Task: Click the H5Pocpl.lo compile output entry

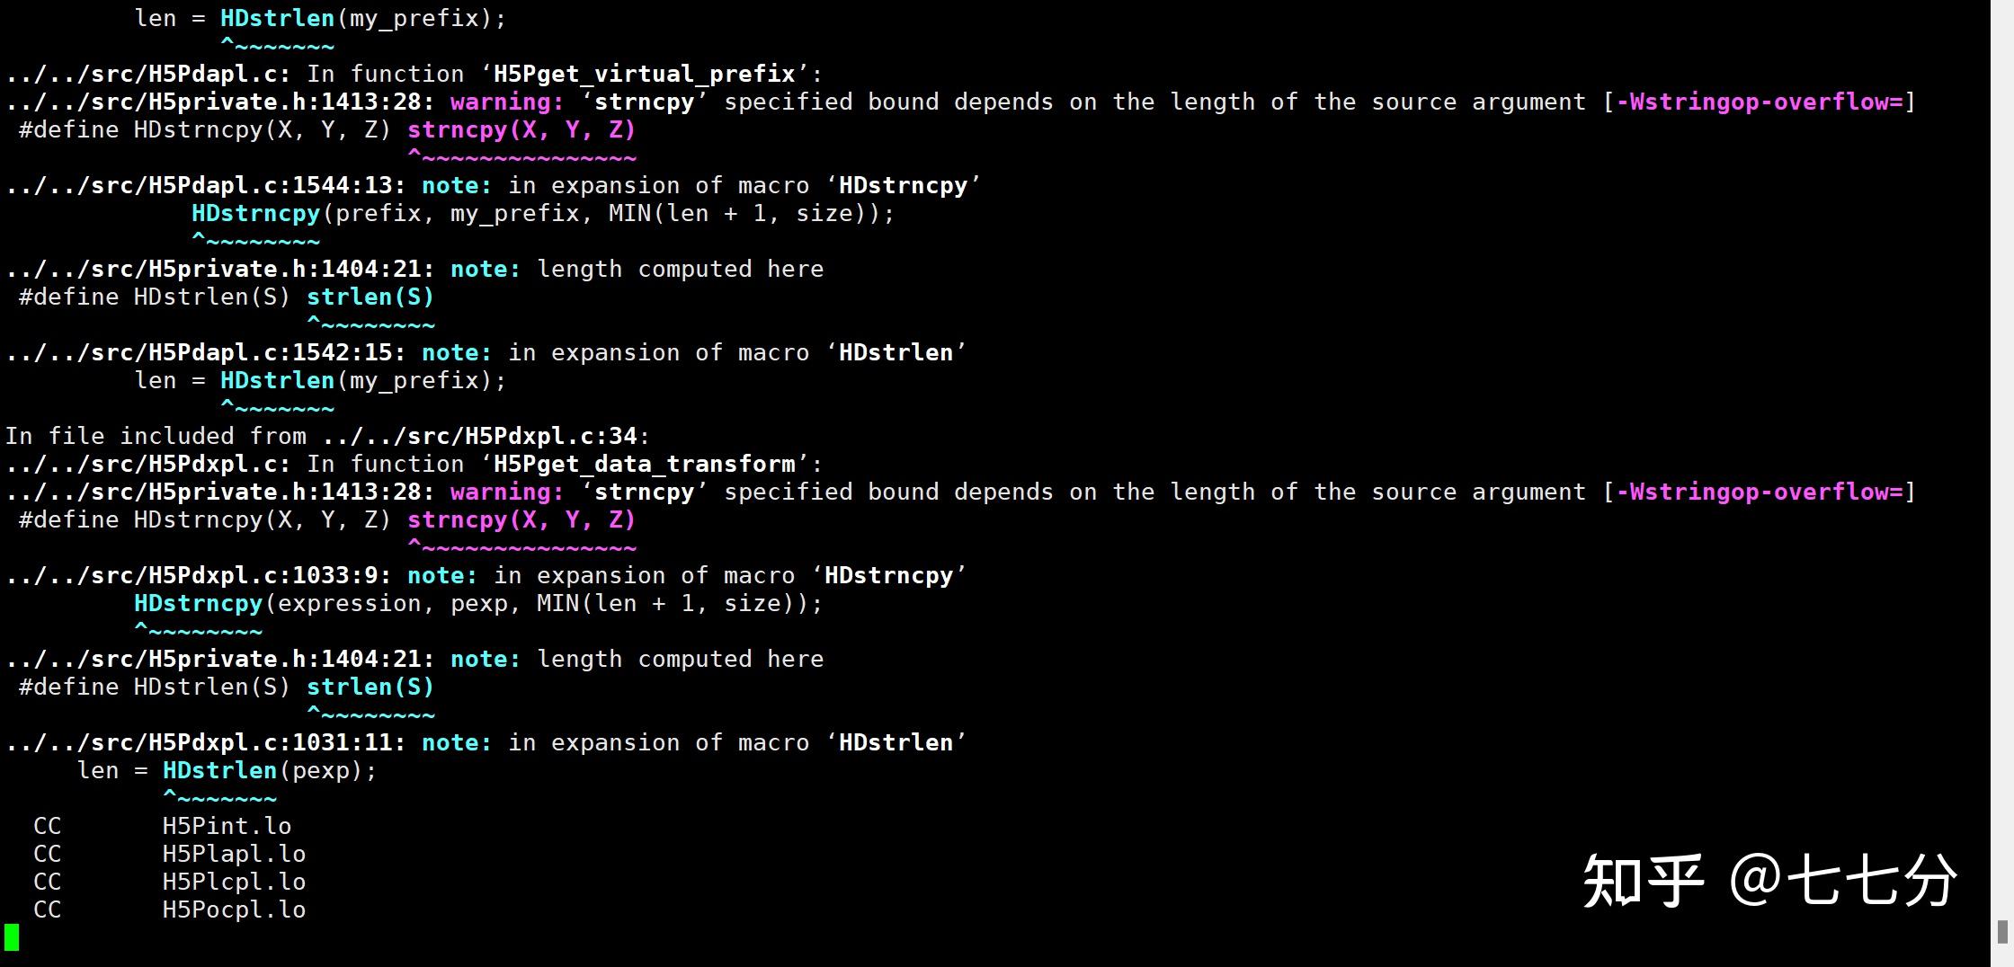Action: coord(234,909)
